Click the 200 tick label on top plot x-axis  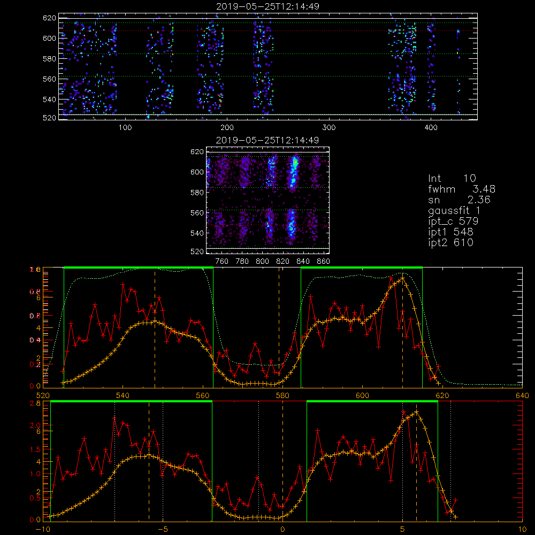pyautogui.click(x=227, y=128)
